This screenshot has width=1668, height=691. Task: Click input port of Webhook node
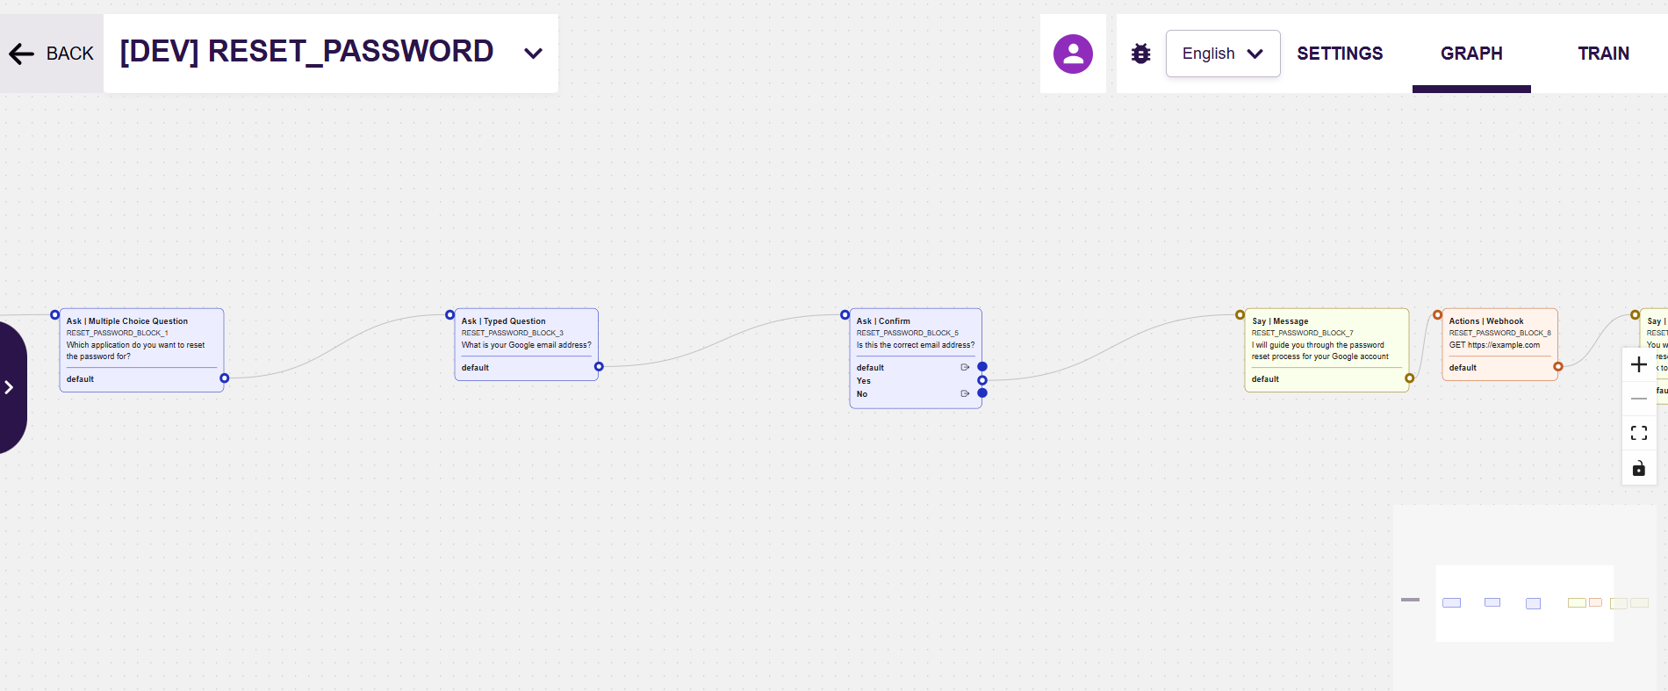tap(1438, 314)
